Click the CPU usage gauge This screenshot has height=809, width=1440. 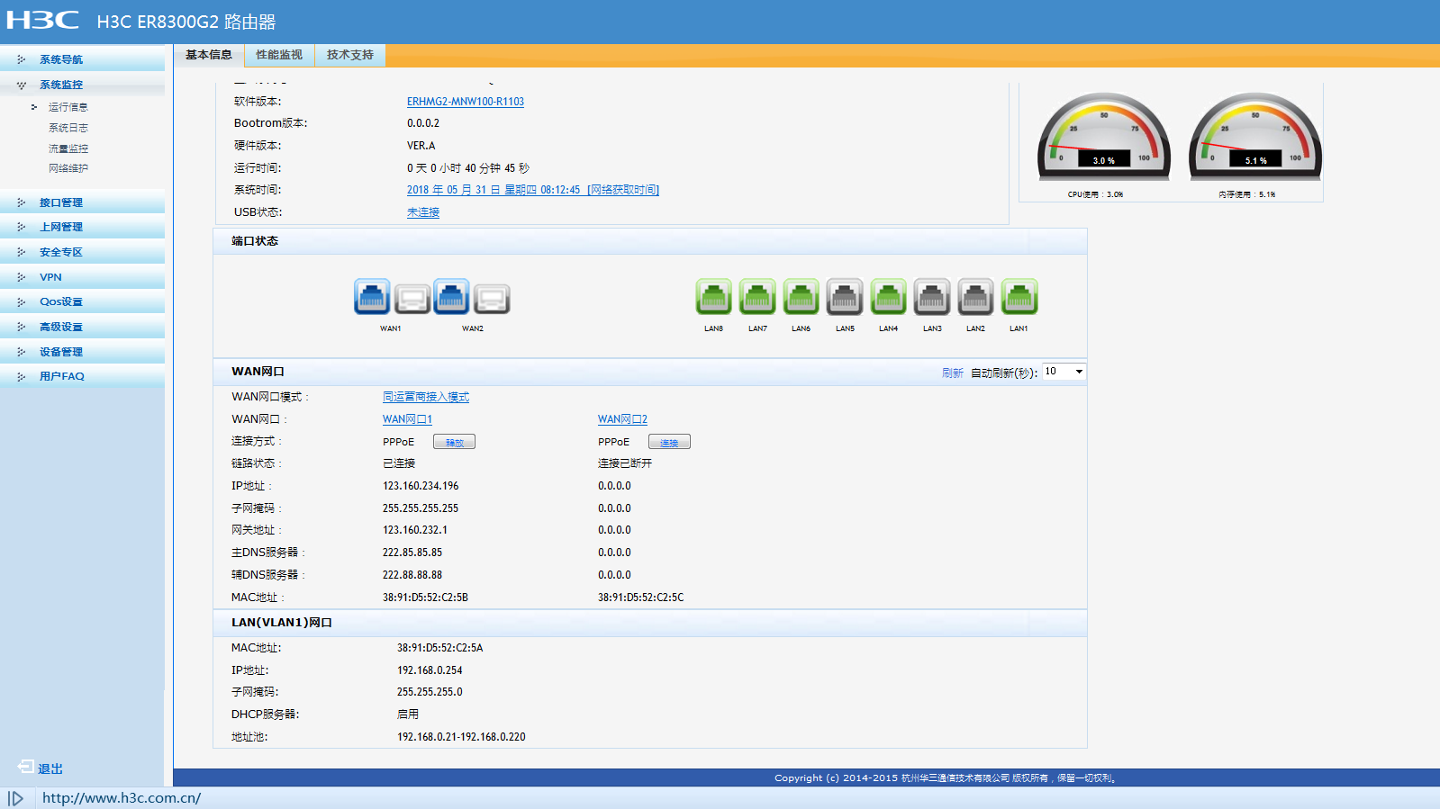(1104, 135)
